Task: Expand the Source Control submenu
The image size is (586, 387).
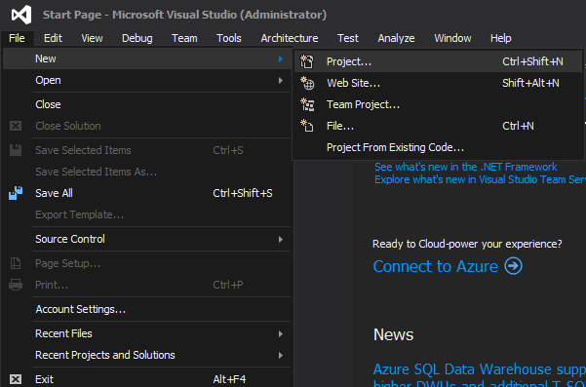Action: pyautogui.click(x=281, y=239)
